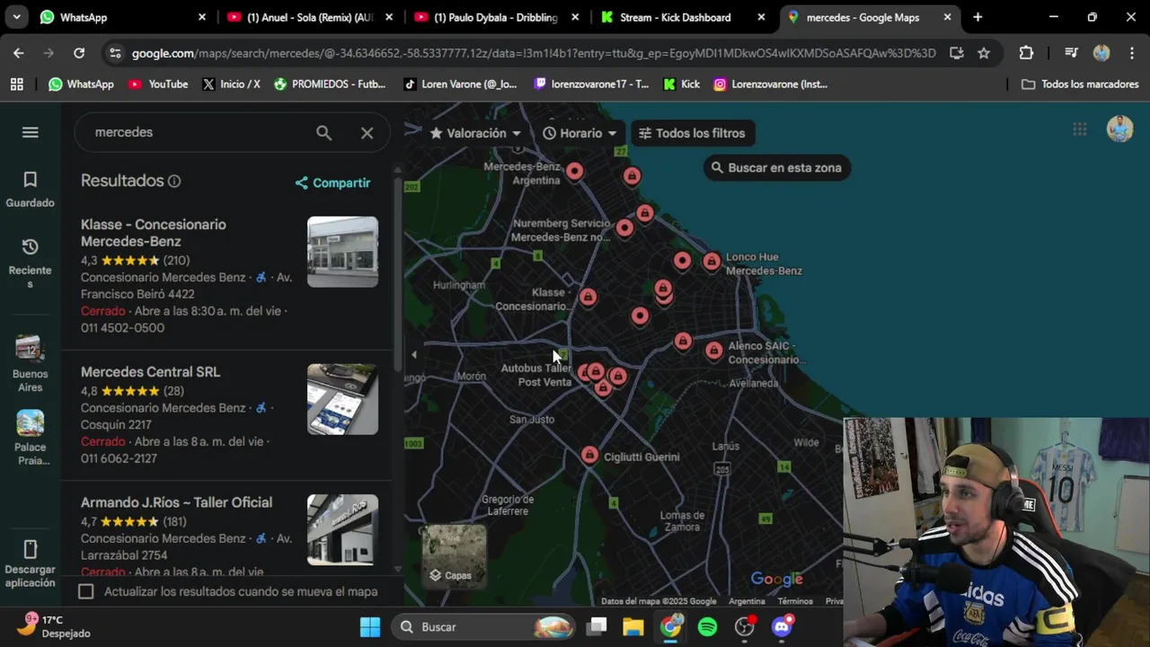Enable update results when map moves
Viewport: 1150px width, 647px height.
85,591
